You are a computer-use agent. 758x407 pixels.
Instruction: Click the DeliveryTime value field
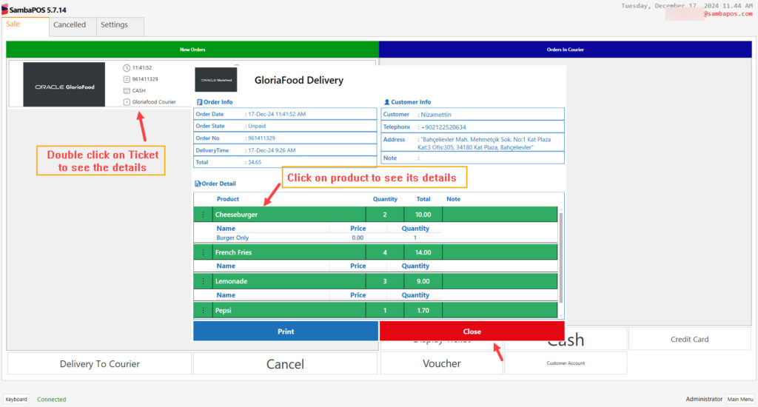tap(271, 150)
